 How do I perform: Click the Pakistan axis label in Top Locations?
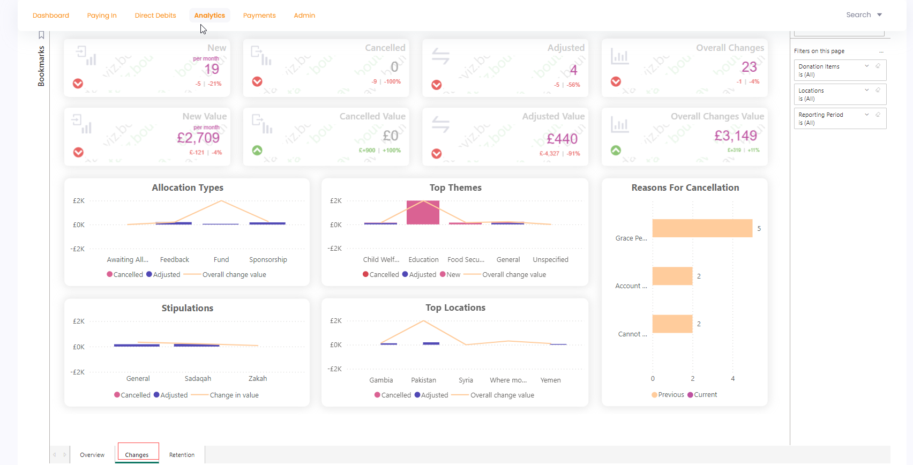tap(423, 380)
